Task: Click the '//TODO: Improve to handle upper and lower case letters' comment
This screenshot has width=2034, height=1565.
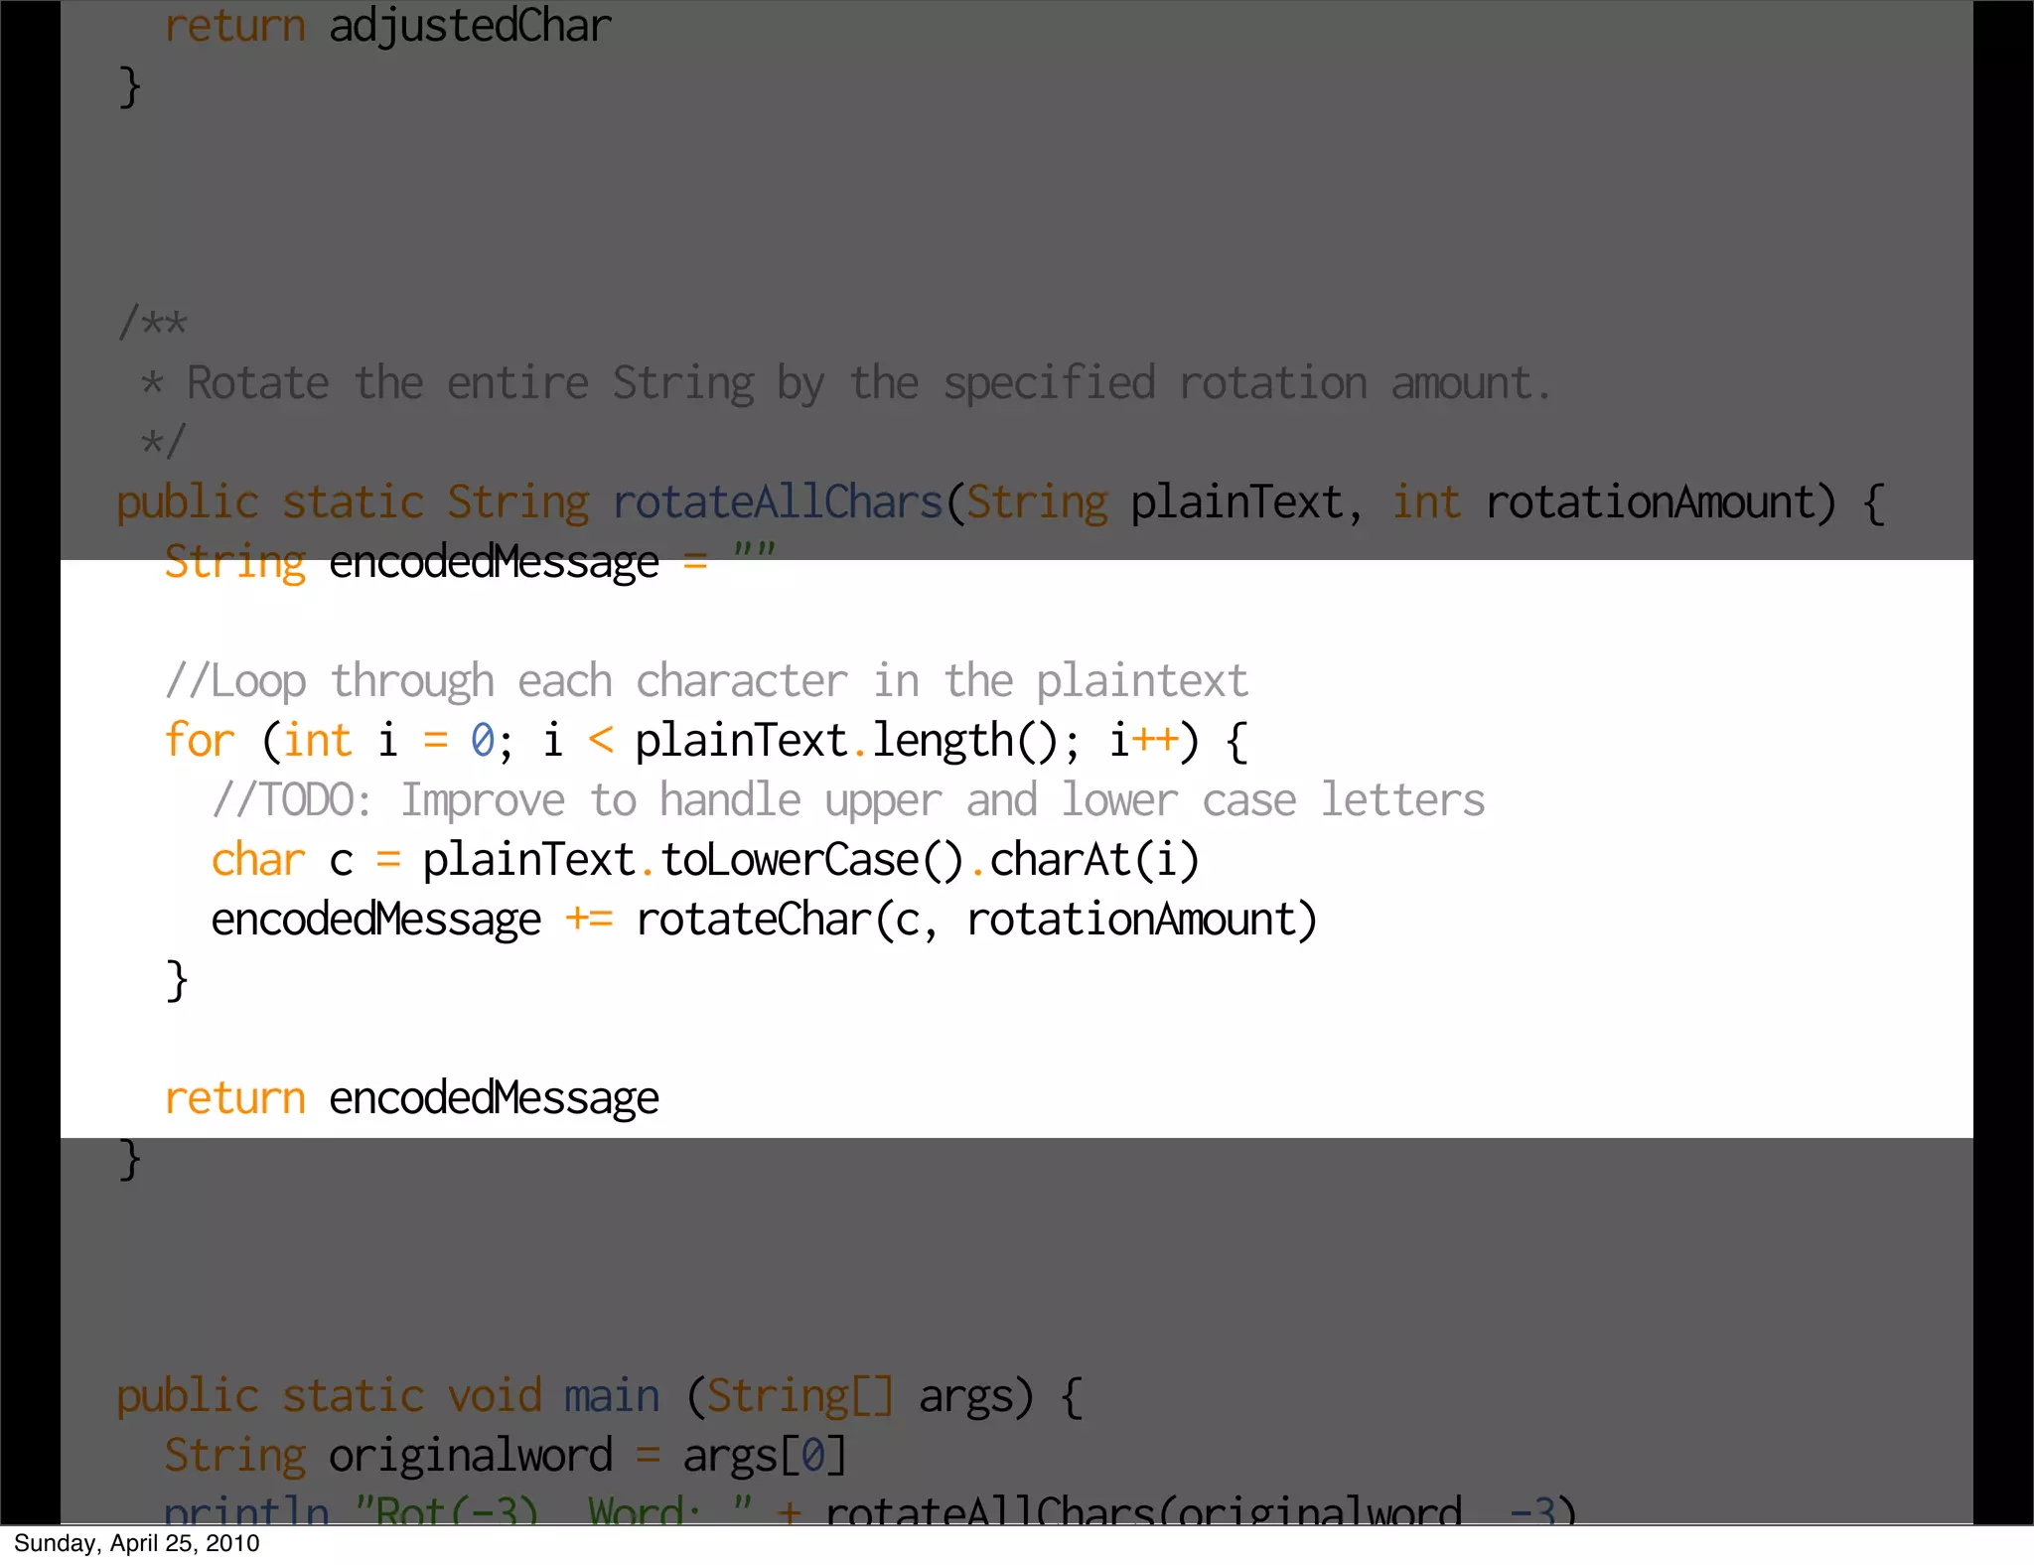Action: click(848, 801)
